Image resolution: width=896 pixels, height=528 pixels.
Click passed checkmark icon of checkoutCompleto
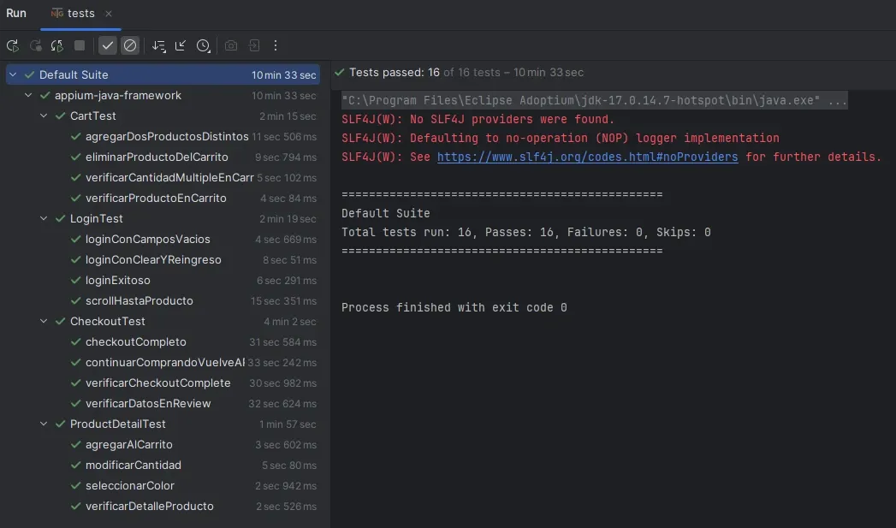click(x=75, y=342)
